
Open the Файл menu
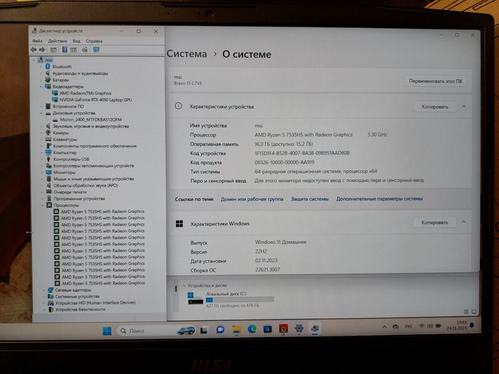pyautogui.click(x=37, y=41)
